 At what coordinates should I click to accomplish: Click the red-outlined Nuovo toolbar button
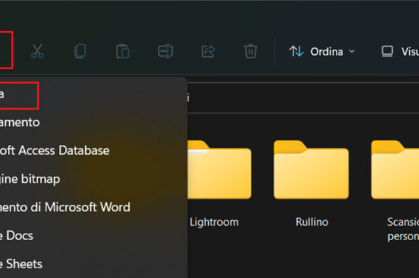tap(5, 50)
